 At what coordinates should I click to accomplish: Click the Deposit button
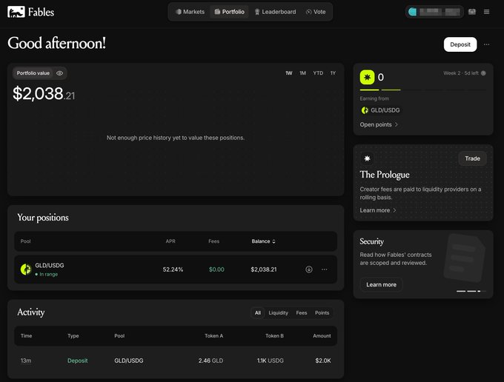tap(460, 44)
